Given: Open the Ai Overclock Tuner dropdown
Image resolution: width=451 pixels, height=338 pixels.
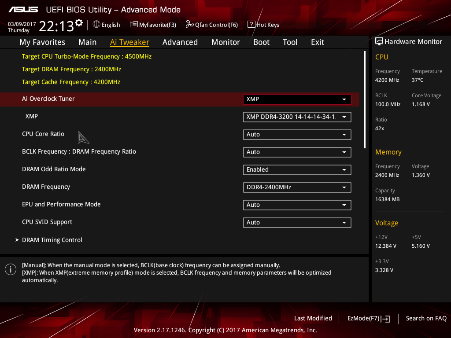Looking at the screenshot, I should click(297, 99).
